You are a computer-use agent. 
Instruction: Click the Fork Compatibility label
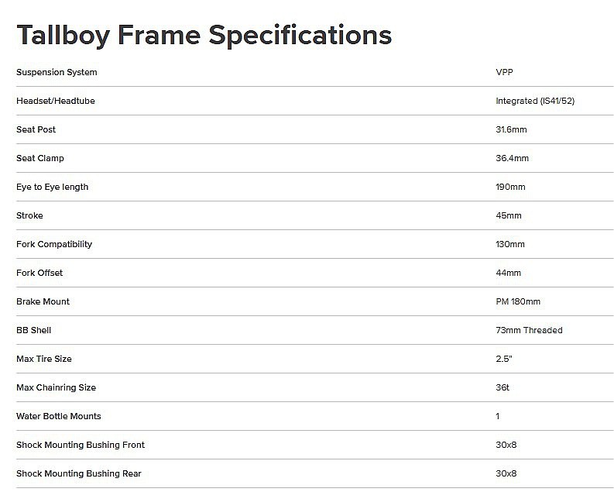pyautogui.click(x=54, y=244)
